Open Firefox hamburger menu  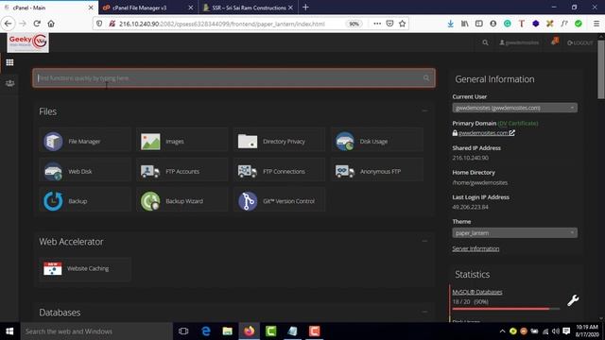tap(596, 24)
